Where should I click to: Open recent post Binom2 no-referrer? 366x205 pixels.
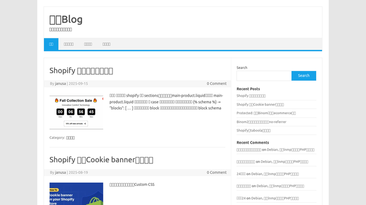(261, 122)
